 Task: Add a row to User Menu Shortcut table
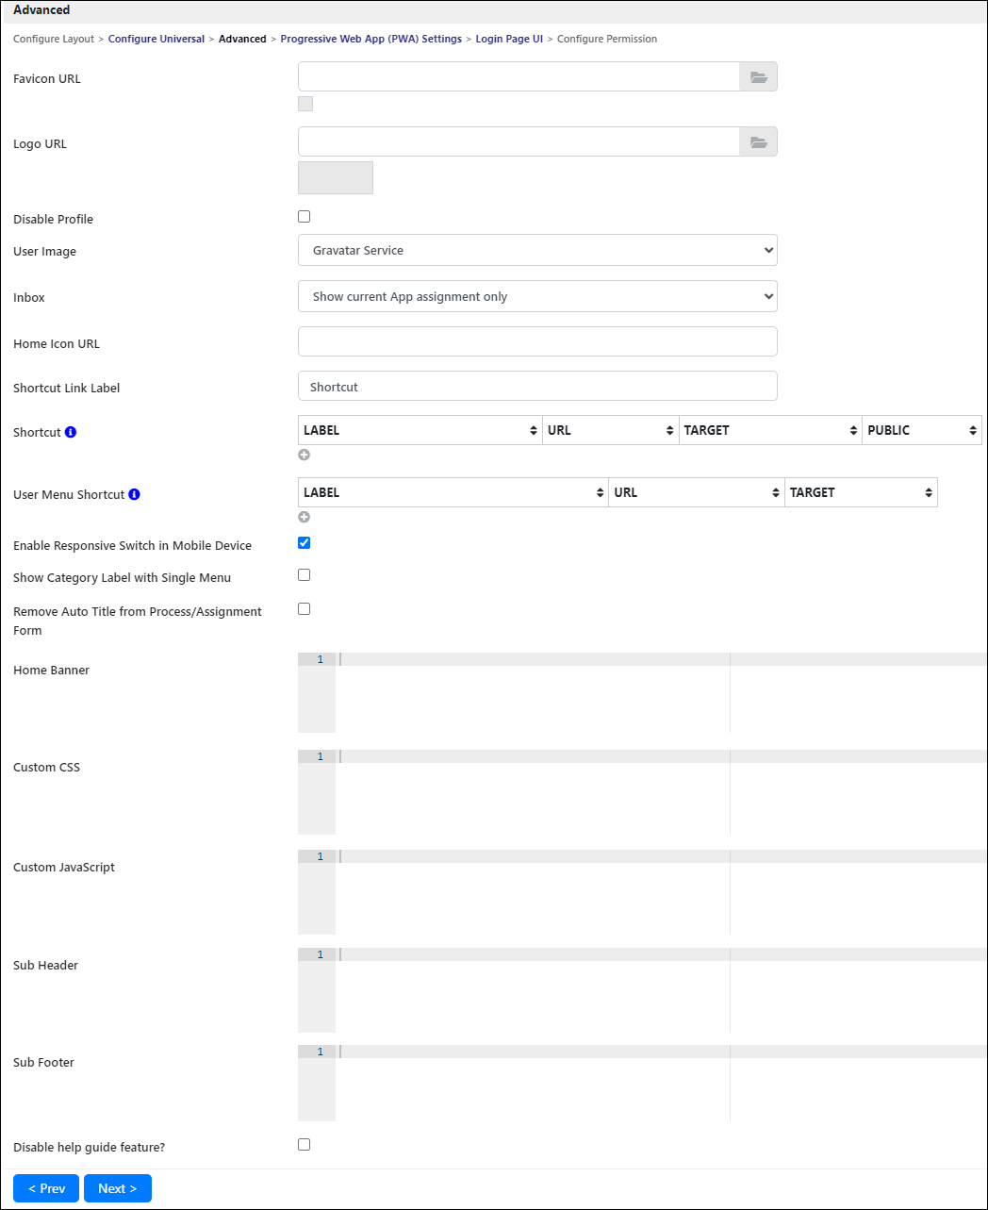(x=304, y=517)
